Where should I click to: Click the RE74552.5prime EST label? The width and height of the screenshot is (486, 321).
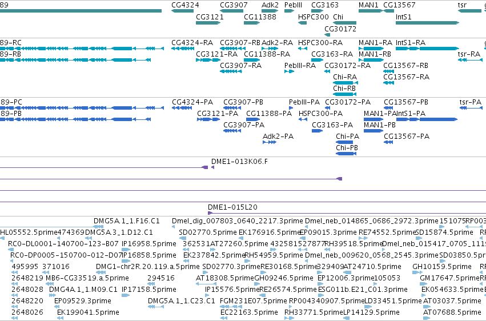click(387, 232)
